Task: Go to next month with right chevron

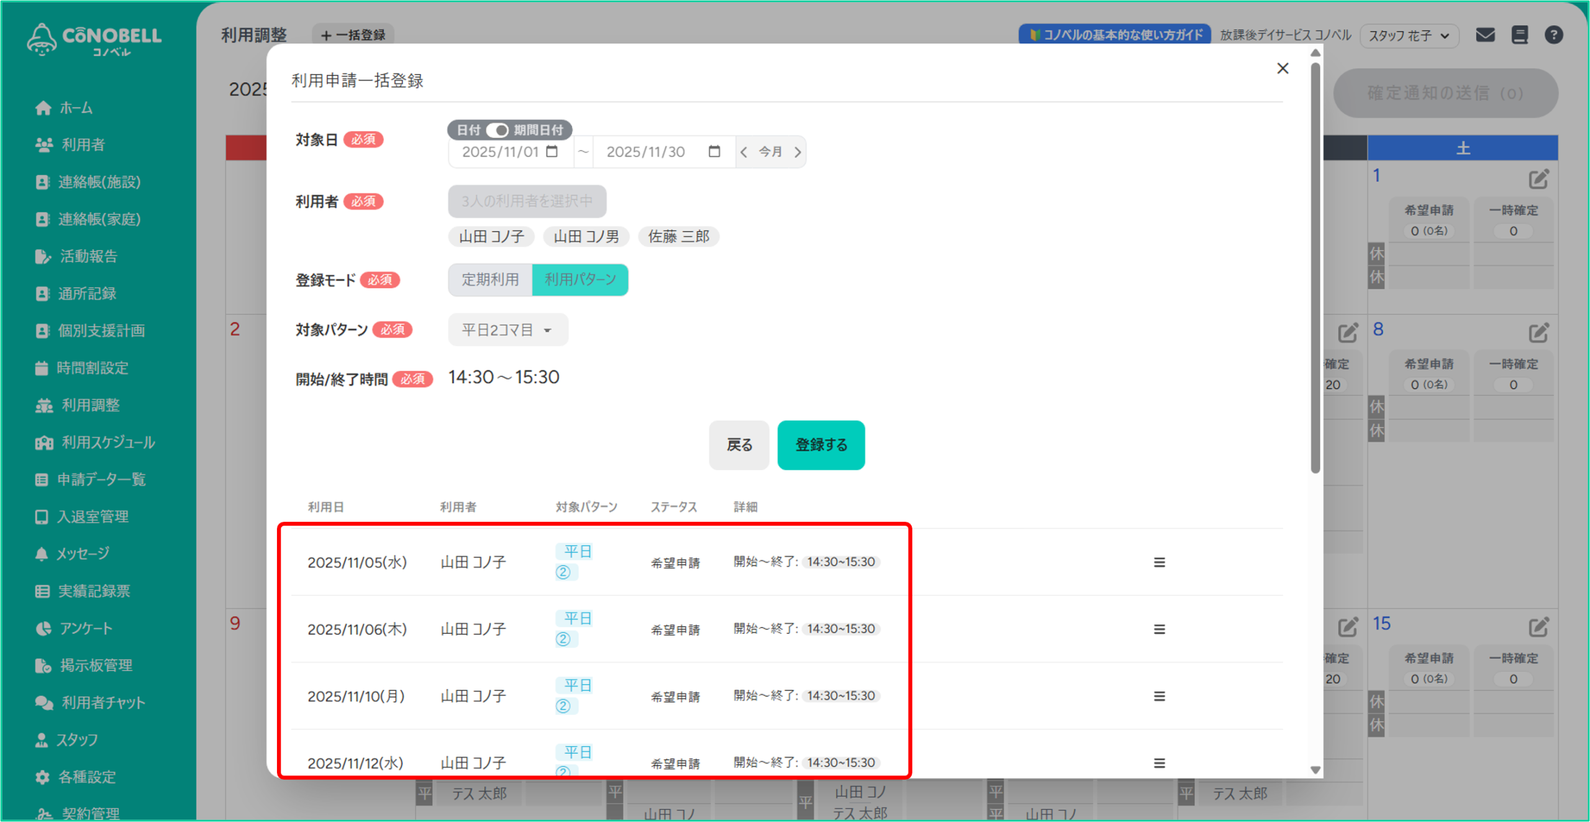Action: (797, 152)
